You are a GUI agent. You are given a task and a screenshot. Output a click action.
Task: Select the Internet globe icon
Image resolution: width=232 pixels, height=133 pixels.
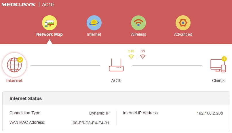click(x=14, y=65)
